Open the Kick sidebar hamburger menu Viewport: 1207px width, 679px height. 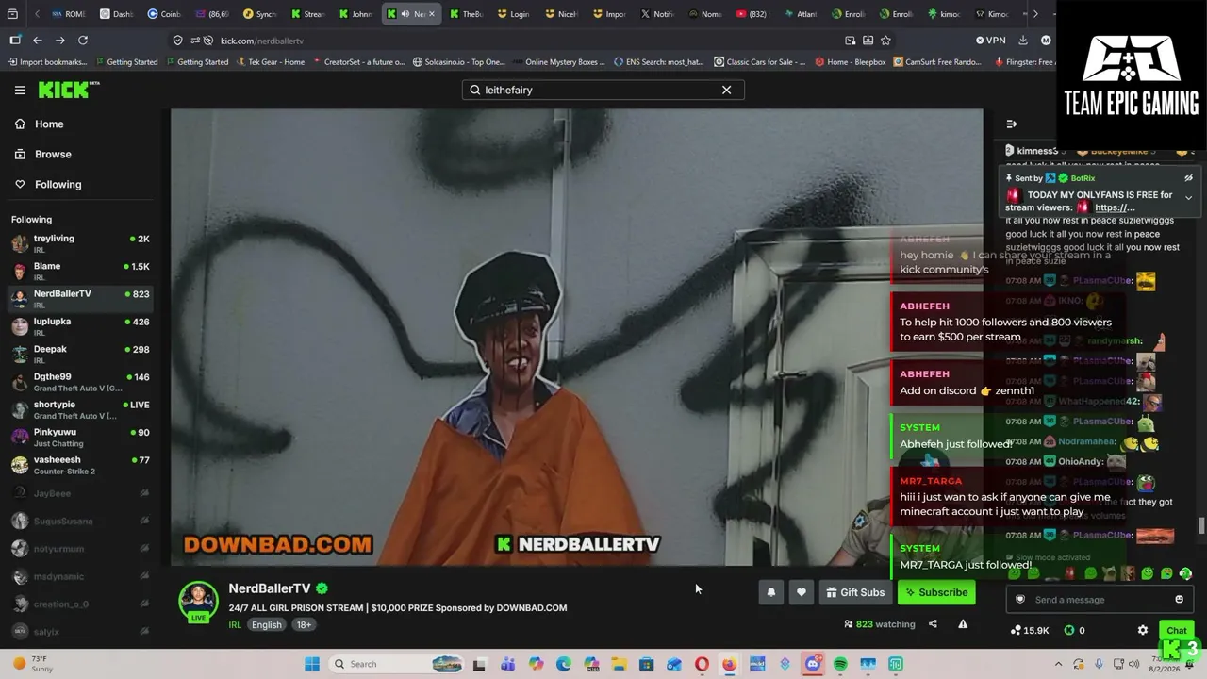tap(20, 90)
